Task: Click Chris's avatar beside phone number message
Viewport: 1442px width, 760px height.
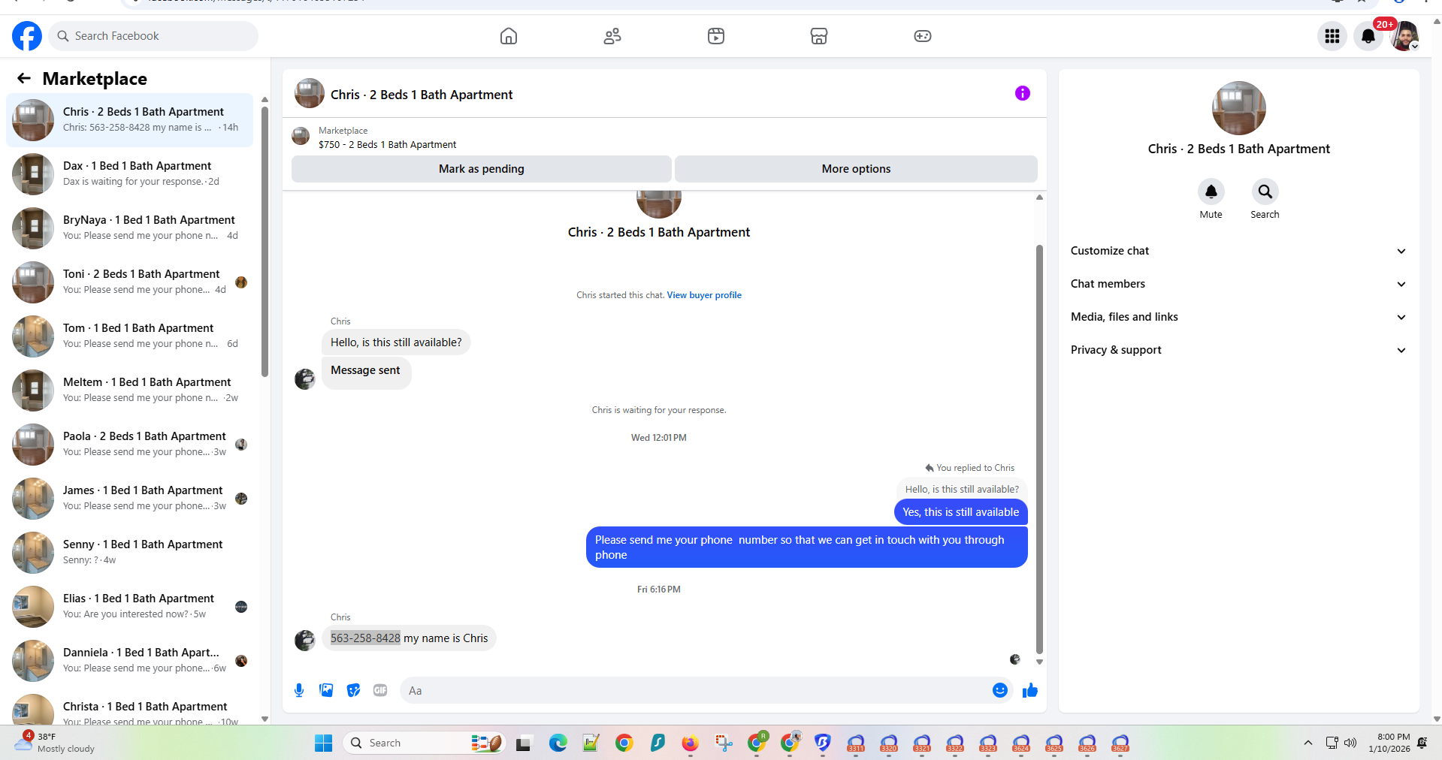Action: (304, 640)
